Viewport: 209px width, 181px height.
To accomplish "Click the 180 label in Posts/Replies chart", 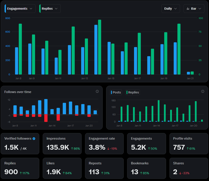I will pyautogui.click(x=114, y=101).
